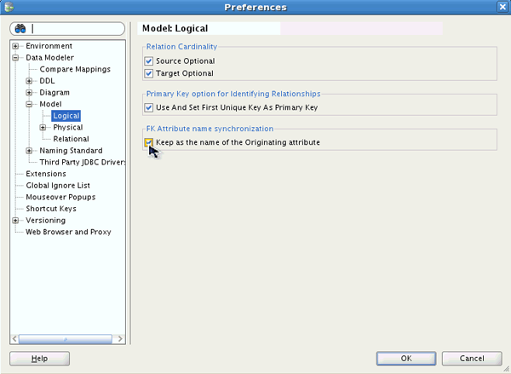The image size is (511, 374).
Task: Uncheck Use And Set First Unique Key
Action: coord(149,108)
